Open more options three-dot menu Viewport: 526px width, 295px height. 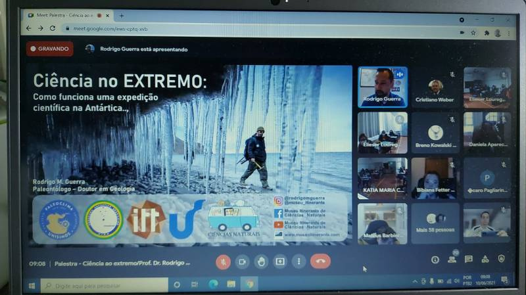[x=299, y=261]
